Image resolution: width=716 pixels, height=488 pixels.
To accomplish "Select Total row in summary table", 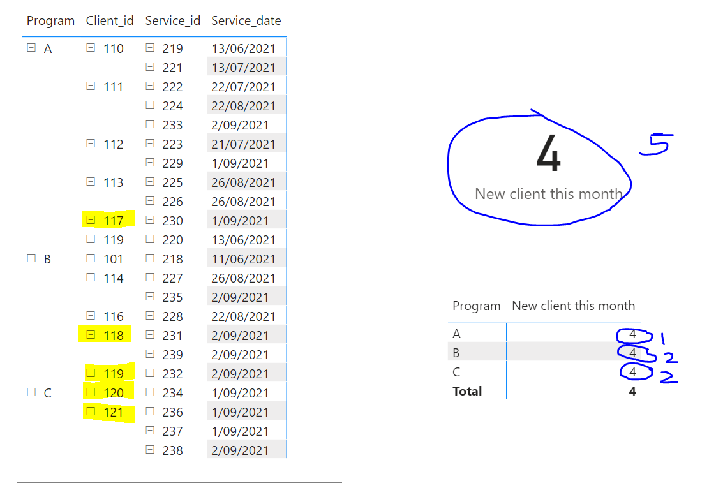I will coord(544,391).
